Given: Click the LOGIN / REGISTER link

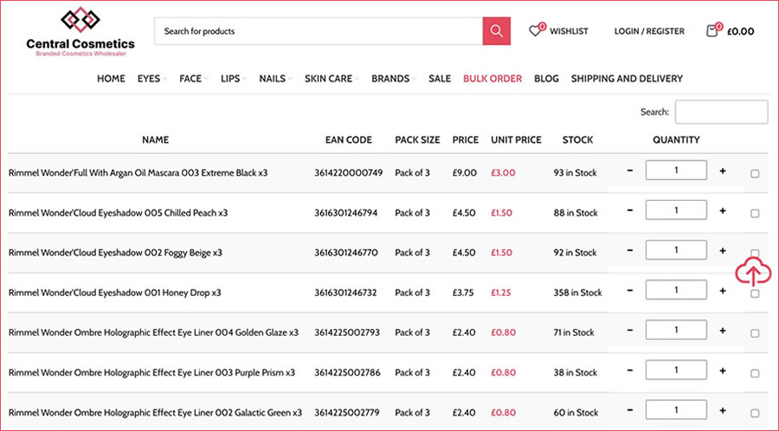Looking at the screenshot, I should (x=649, y=31).
